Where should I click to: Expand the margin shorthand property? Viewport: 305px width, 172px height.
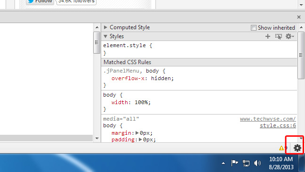coord(137,133)
